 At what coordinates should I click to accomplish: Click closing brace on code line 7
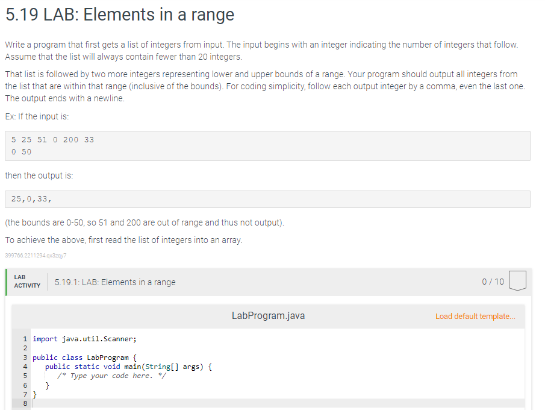coord(34,394)
